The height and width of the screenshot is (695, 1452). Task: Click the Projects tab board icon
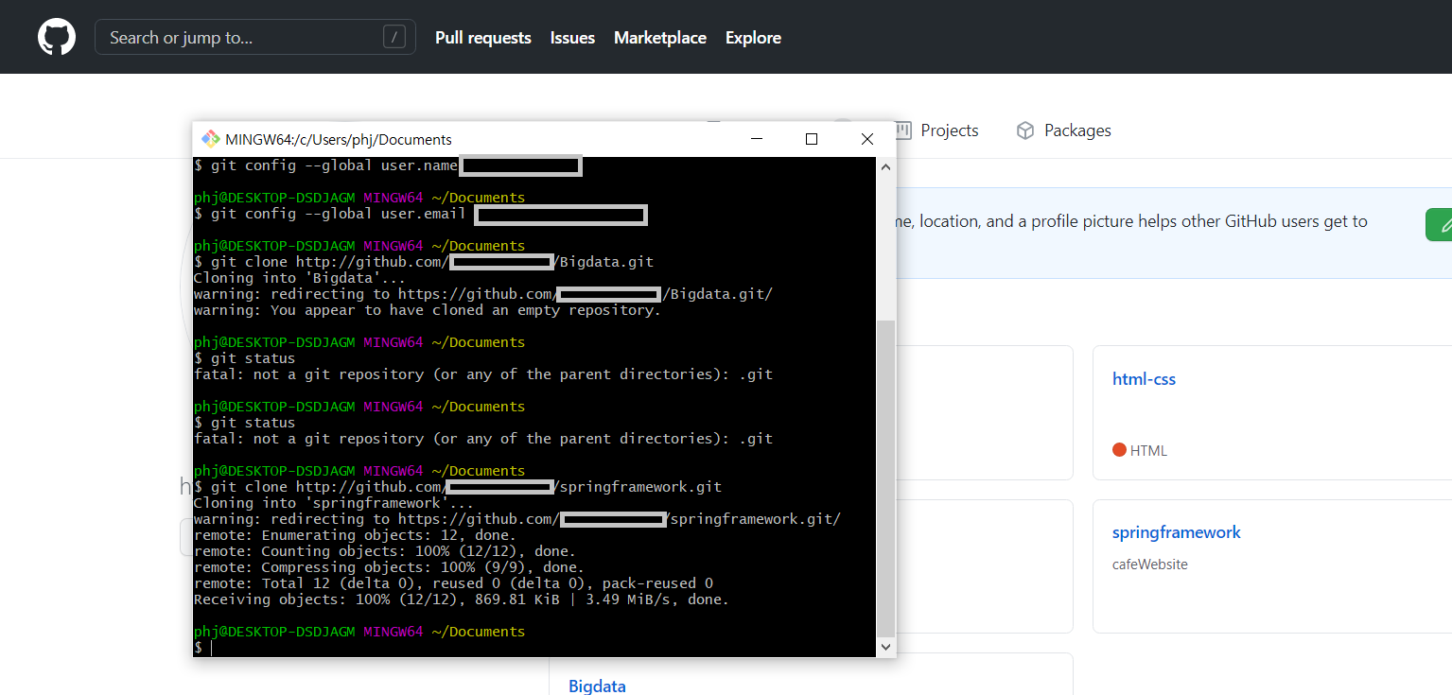903,130
